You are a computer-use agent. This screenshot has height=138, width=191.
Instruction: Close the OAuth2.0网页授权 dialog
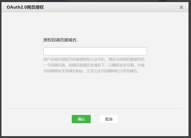coord(181,7)
